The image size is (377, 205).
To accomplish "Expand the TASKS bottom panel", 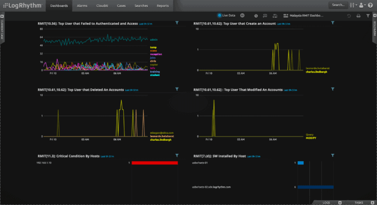I will (358, 202).
